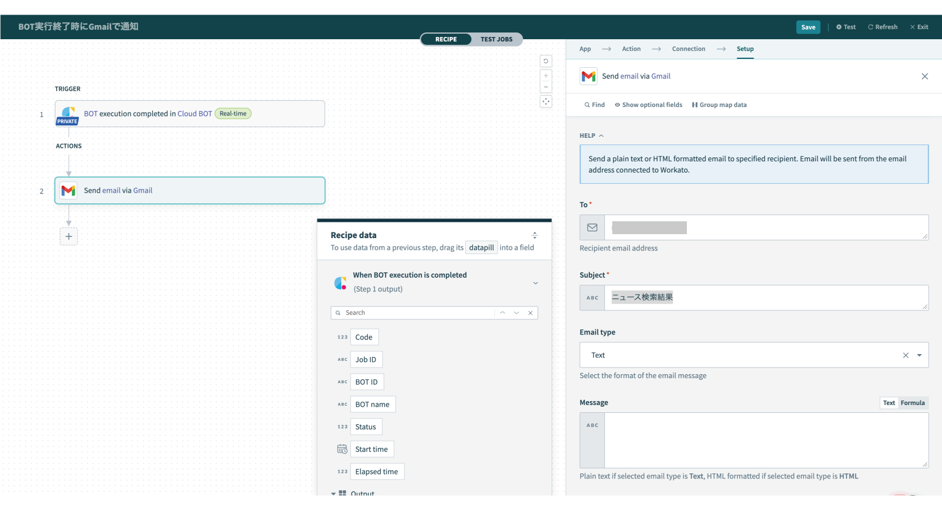Run the recipe with Test button

pos(846,27)
